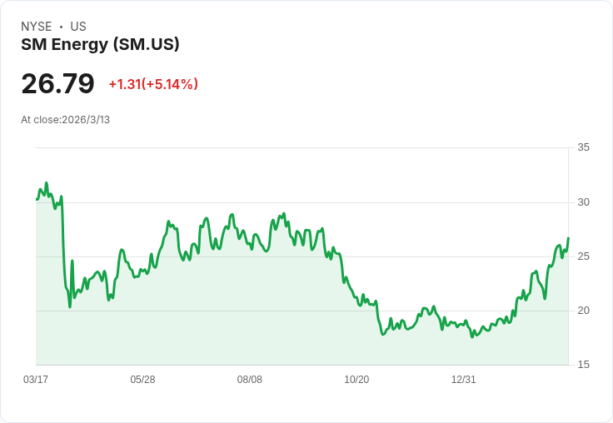Click the US market label
This screenshot has height=423, width=613.
(x=78, y=27)
